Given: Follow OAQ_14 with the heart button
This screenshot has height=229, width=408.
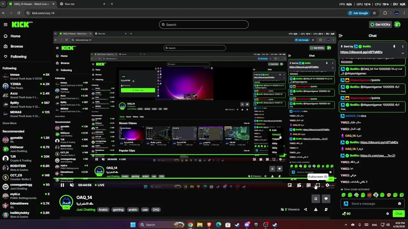Looking at the screenshot, I should pos(326,199).
